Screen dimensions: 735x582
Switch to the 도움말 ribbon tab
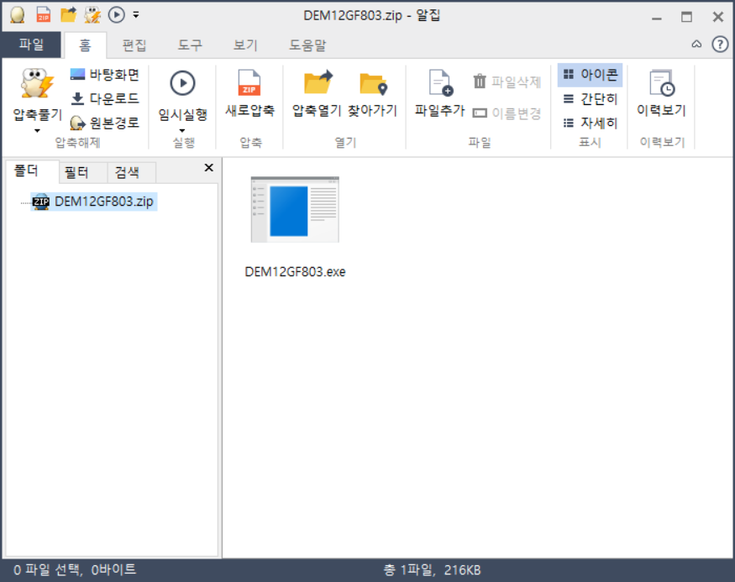point(307,45)
